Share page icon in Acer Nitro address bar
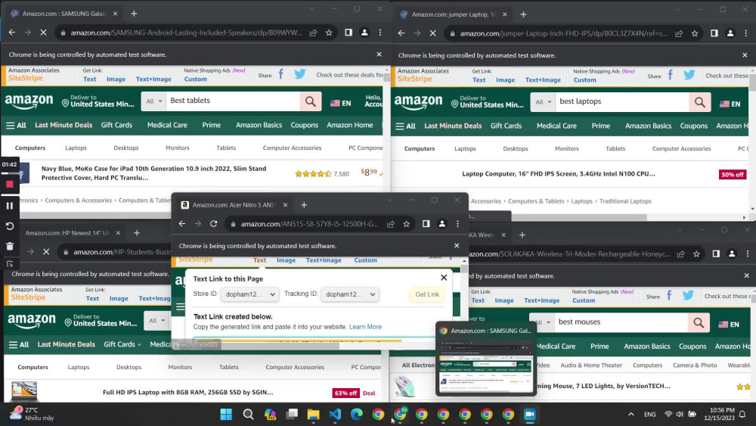This screenshot has height=426, width=756. (x=391, y=224)
